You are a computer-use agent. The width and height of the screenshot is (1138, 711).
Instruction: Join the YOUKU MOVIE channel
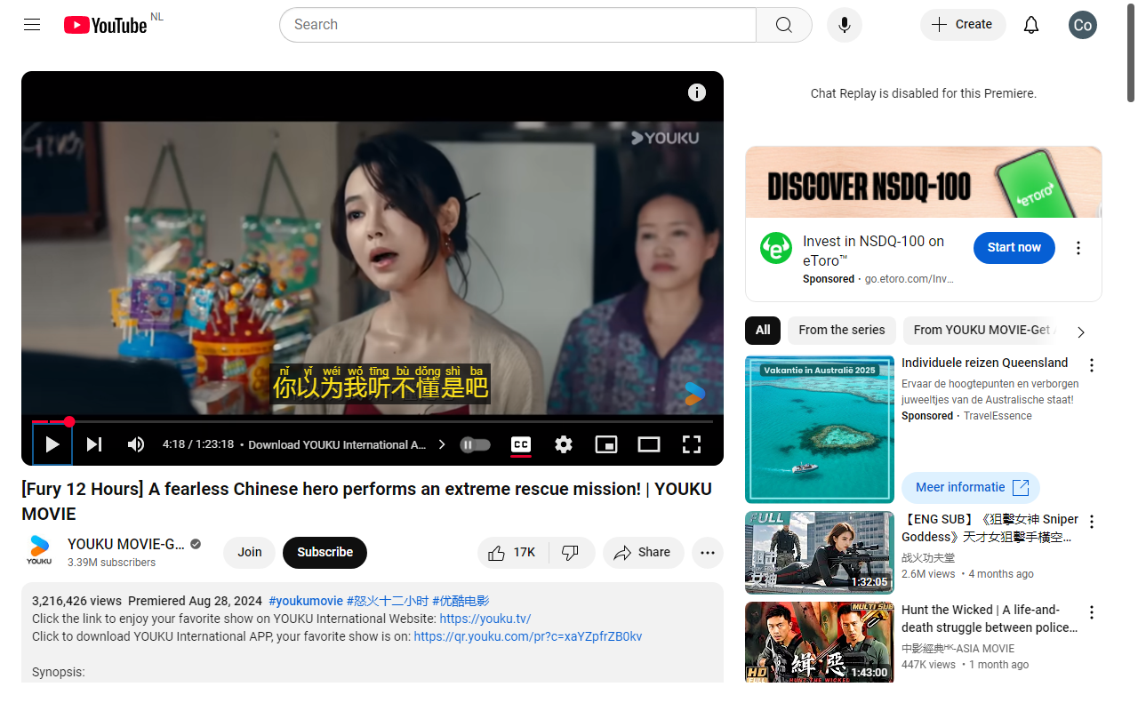tap(250, 553)
